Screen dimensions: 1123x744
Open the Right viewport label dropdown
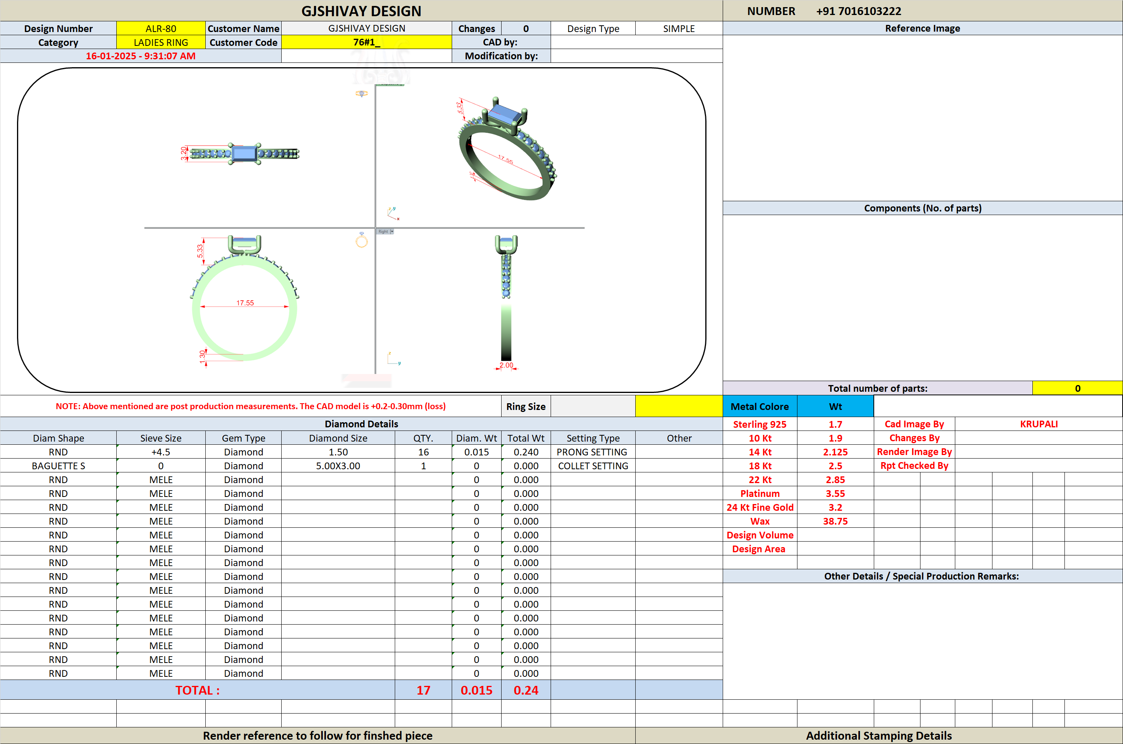392,232
